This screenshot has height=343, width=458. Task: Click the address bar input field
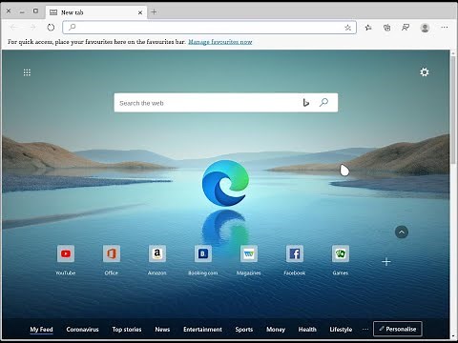(x=209, y=28)
